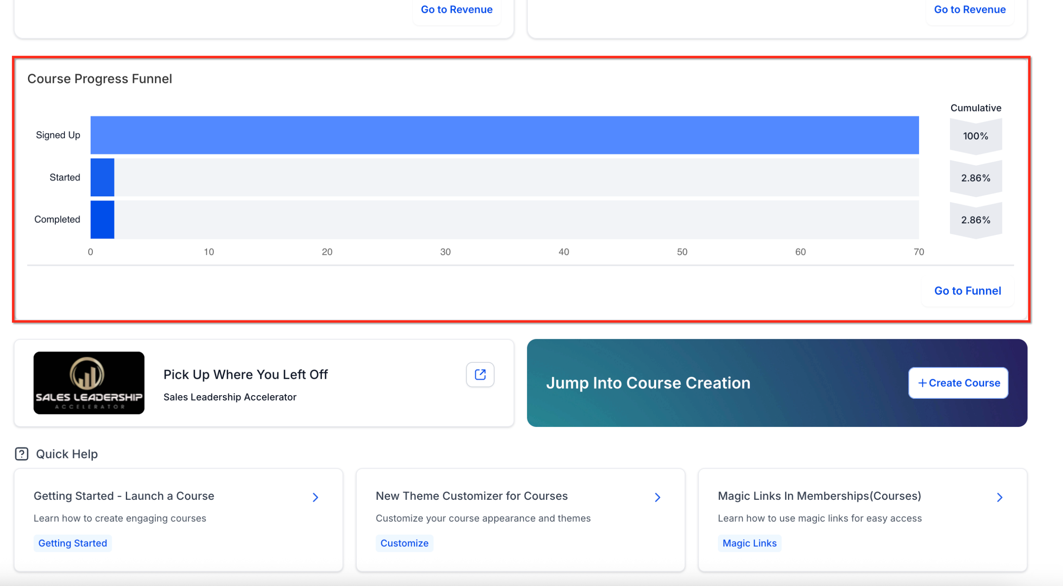Click the Started funnel bar
The width and height of the screenshot is (1063, 586).
point(102,178)
